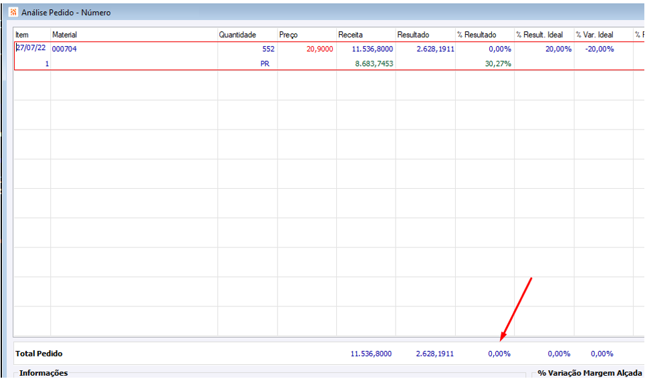This screenshot has width=645, height=379.
Task: Click item number 1 in second line
Action: click(x=47, y=63)
